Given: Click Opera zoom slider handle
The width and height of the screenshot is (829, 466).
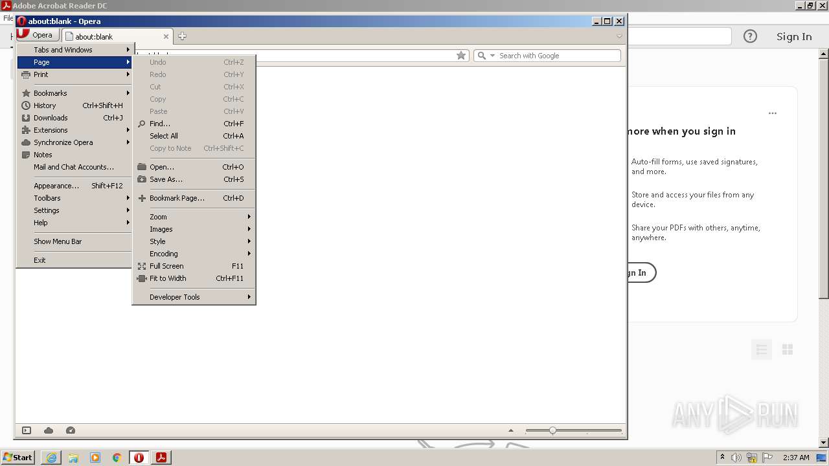Looking at the screenshot, I should 552,430.
